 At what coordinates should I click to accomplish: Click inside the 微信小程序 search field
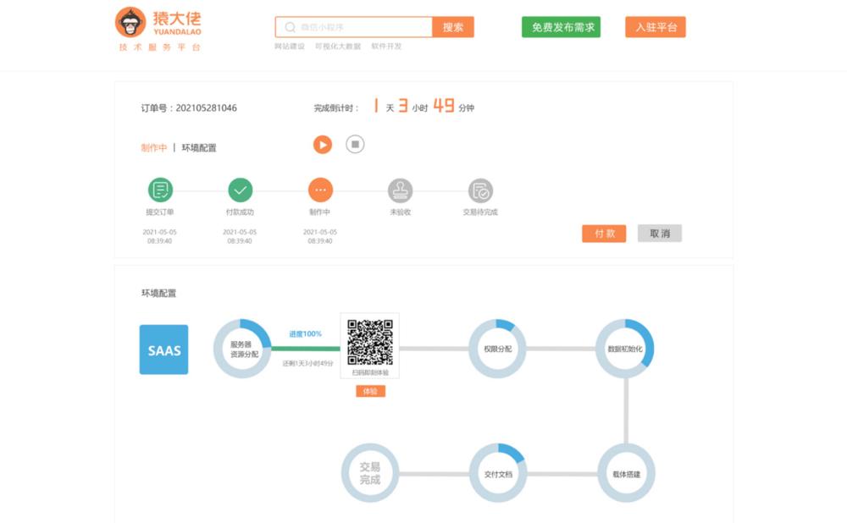356,26
